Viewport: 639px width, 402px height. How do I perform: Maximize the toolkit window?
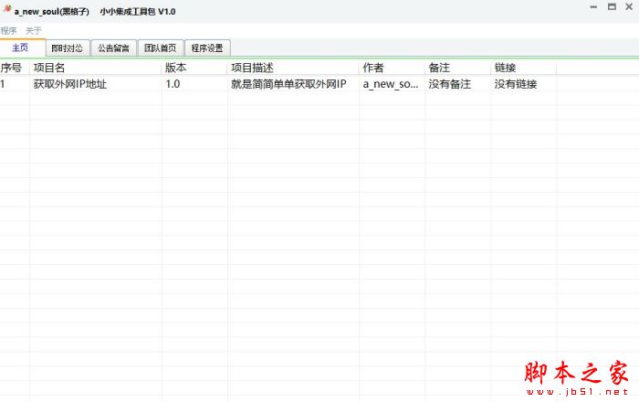click(x=610, y=7)
